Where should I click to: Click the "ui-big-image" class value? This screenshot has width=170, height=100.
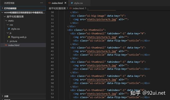pyautogui.click(x=96, y=16)
